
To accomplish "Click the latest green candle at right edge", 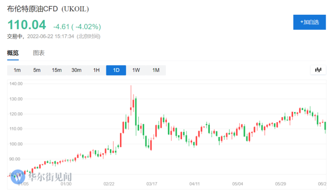I will pos(325,127).
